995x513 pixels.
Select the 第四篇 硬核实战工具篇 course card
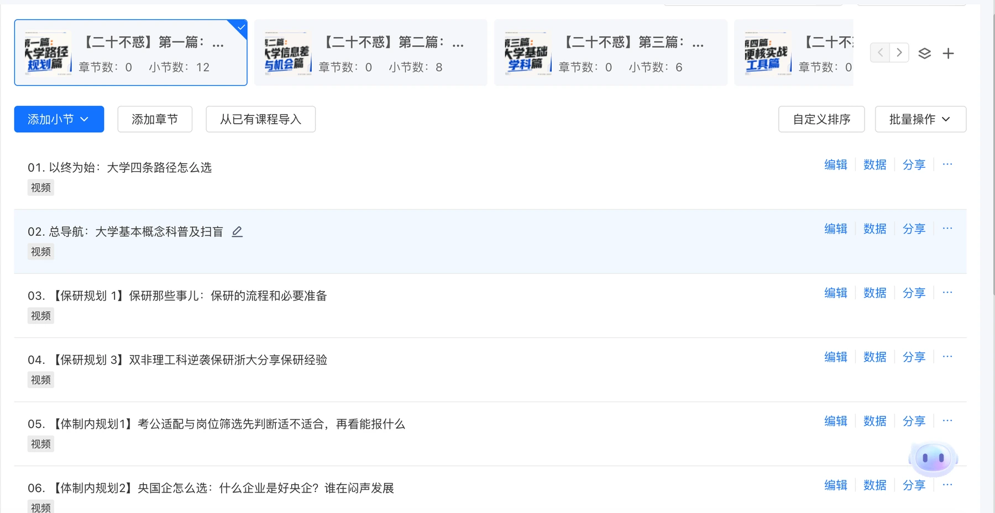(794, 52)
